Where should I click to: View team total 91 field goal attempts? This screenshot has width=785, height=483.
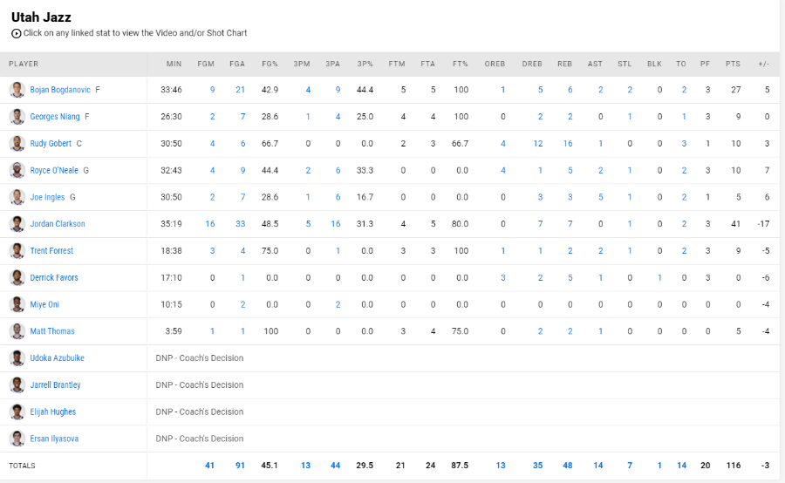click(241, 466)
